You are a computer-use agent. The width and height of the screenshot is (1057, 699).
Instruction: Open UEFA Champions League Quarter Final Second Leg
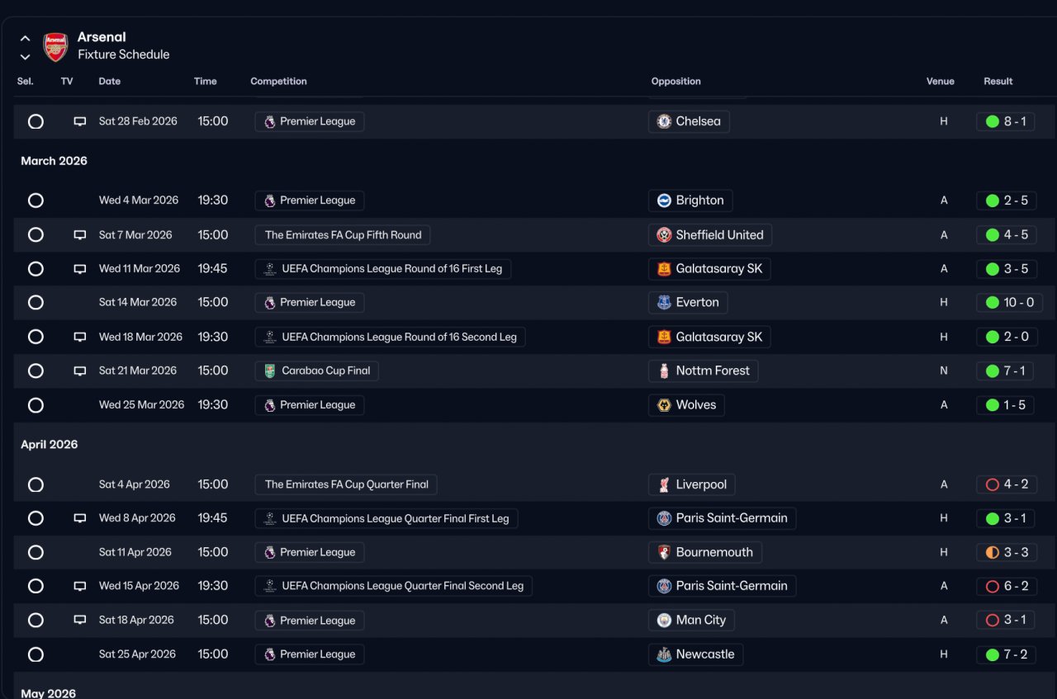394,586
